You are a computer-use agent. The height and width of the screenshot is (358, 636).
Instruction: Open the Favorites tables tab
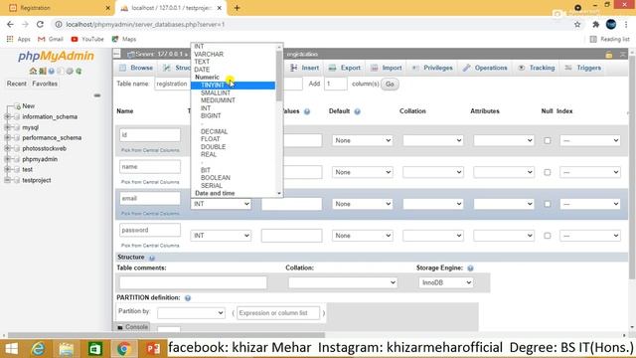pos(45,84)
